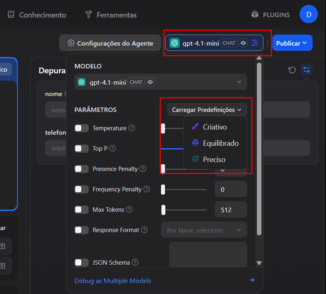Screen dimensions: 326x294
Task: Choose the Preciso preset
Action: 215,159
